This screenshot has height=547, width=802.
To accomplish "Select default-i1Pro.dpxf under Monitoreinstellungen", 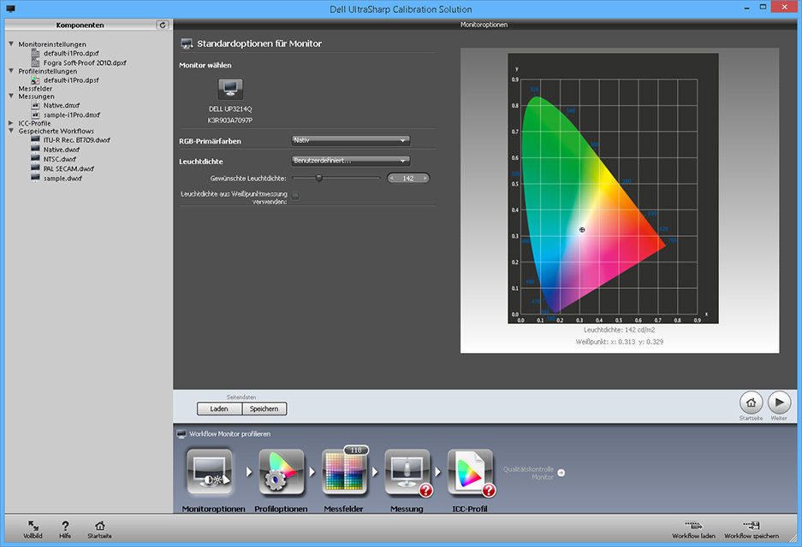I will 71,53.
